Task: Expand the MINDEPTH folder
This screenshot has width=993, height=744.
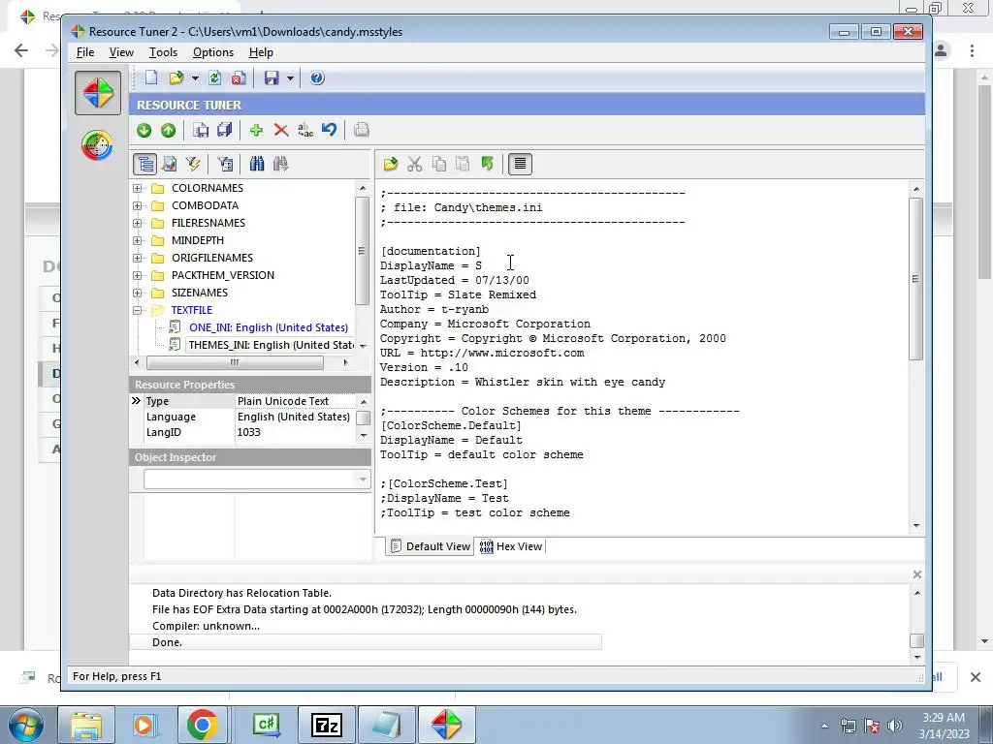Action: (138, 240)
